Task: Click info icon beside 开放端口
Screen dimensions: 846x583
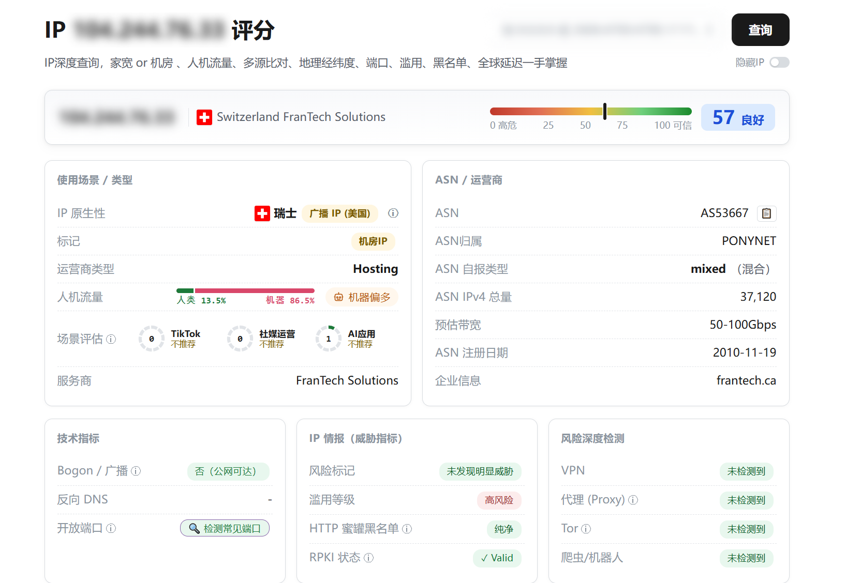Action: (111, 528)
